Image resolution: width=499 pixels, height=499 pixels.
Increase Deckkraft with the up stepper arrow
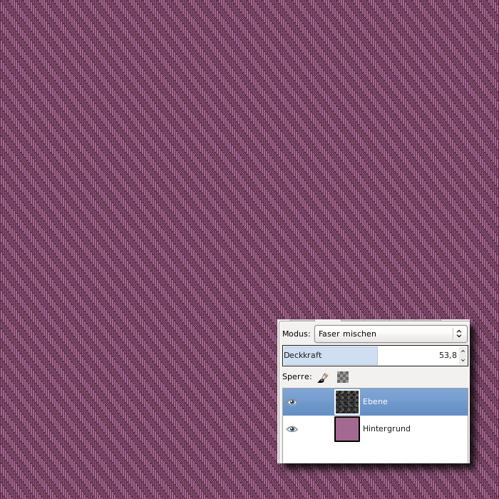[x=463, y=351]
